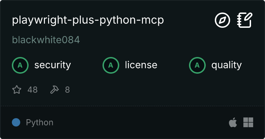Click the notebook edit icon
This screenshot has width=265, height=139.
click(245, 20)
